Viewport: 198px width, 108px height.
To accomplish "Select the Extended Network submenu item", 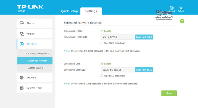I will click(35, 61).
